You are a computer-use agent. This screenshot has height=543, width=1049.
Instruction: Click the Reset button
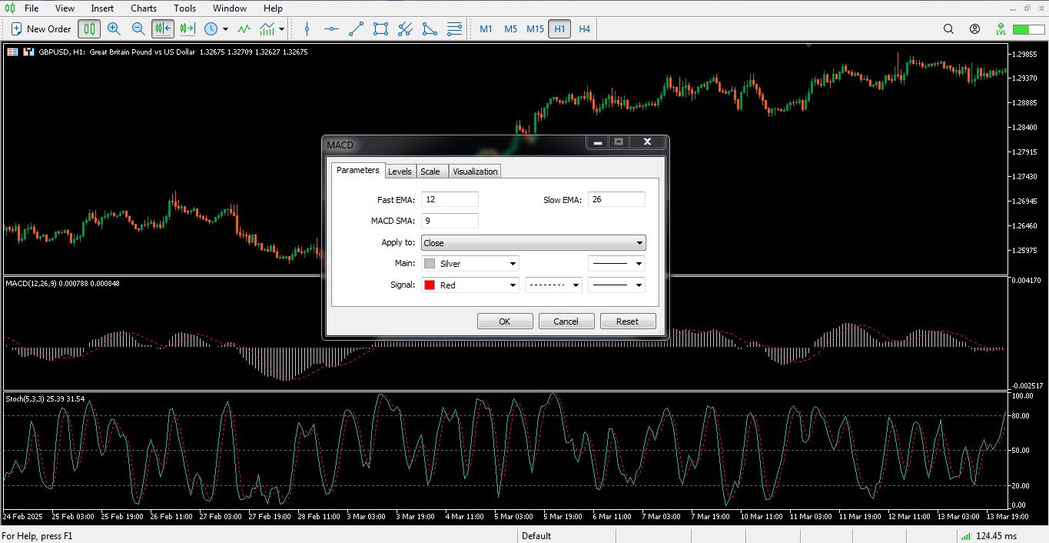[x=627, y=321]
